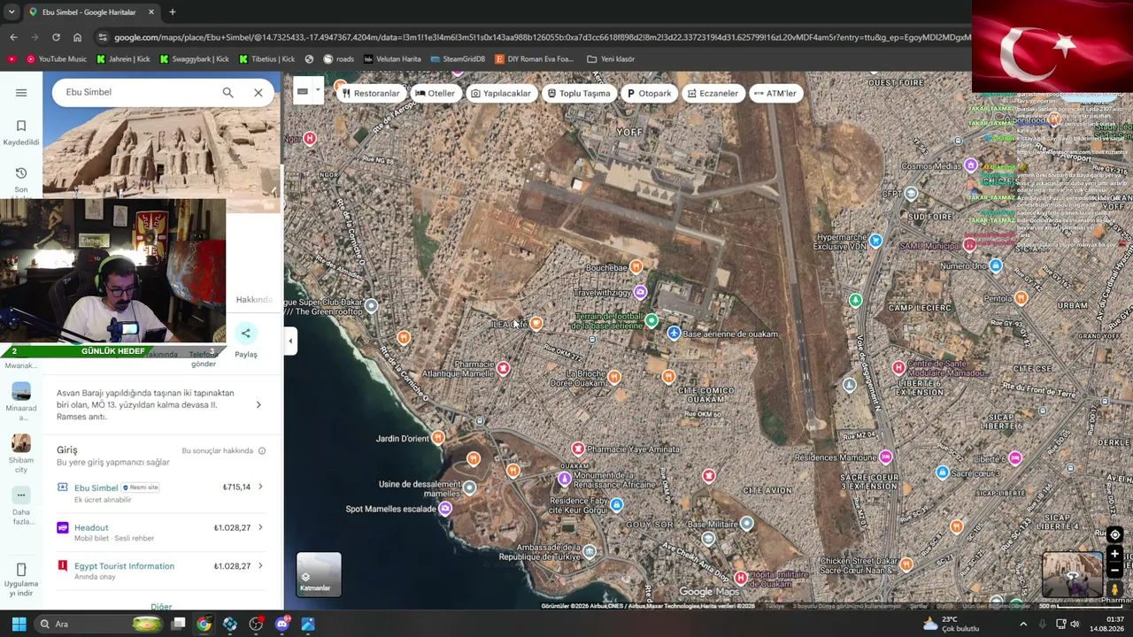Viewport: 1133px width, 637px height.
Task: Click the Terrain de football green pin
Action: (652, 320)
